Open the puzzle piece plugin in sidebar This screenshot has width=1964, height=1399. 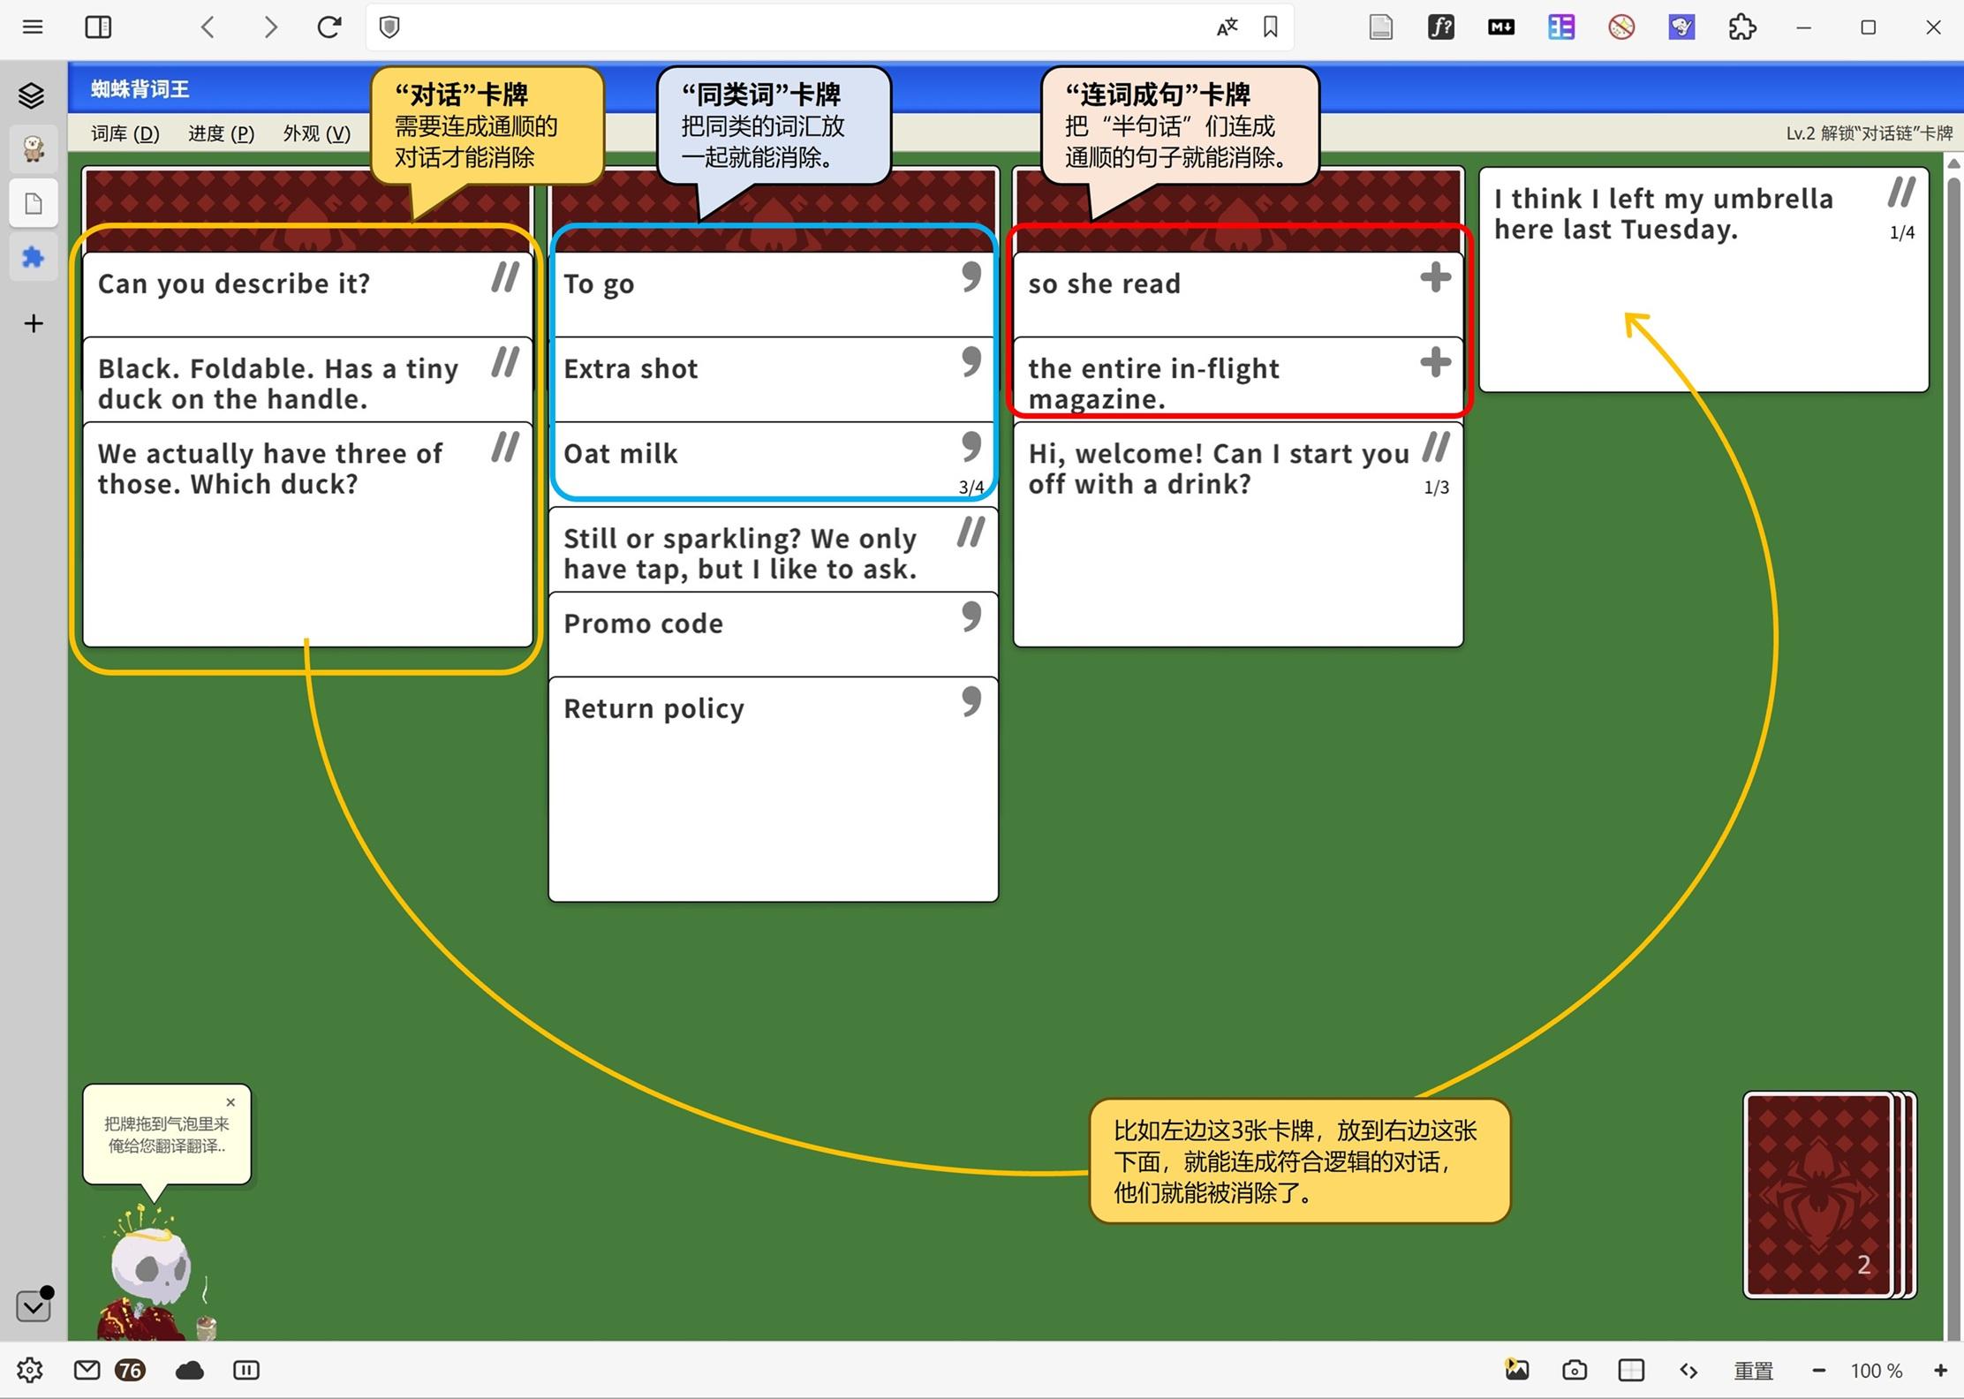point(34,258)
